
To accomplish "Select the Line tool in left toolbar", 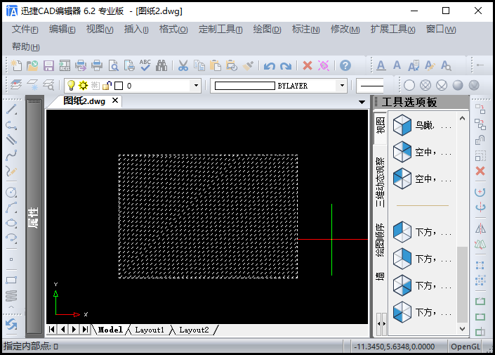I will 11,109.
